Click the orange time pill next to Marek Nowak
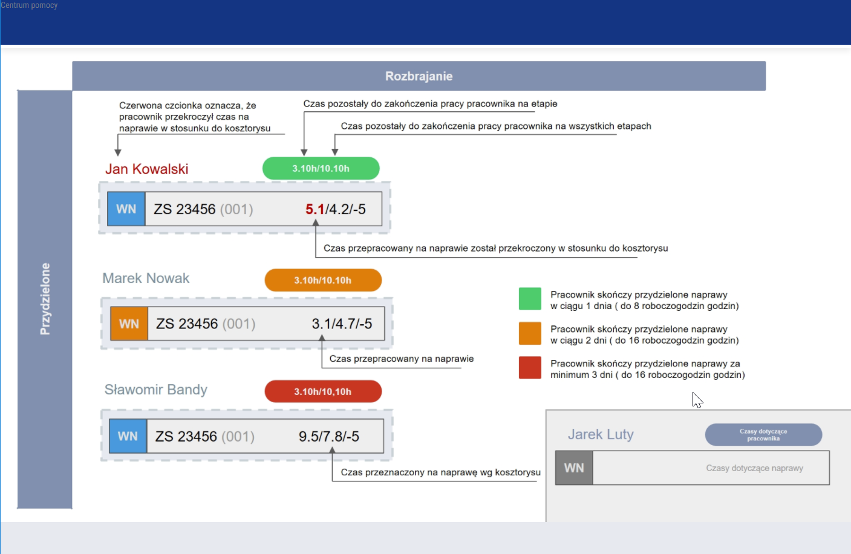Screen dimensions: 851x554 click(323, 281)
